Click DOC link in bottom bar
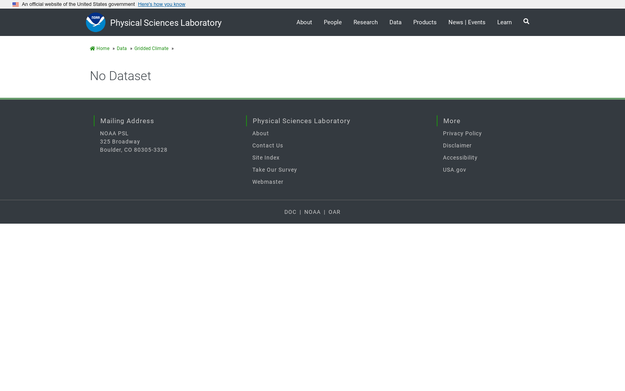The height and width of the screenshot is (391, 625). click(x=290, y=212)
